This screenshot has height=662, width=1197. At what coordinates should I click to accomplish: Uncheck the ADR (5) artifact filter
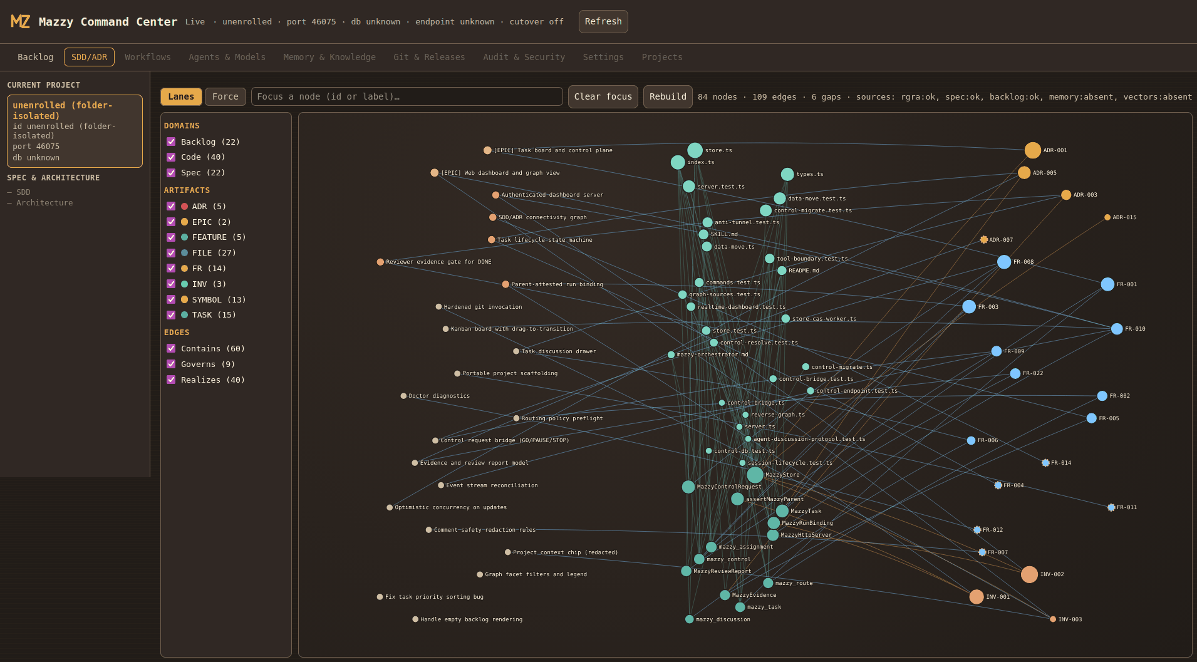pyautogui.click(x=171, y=206)
